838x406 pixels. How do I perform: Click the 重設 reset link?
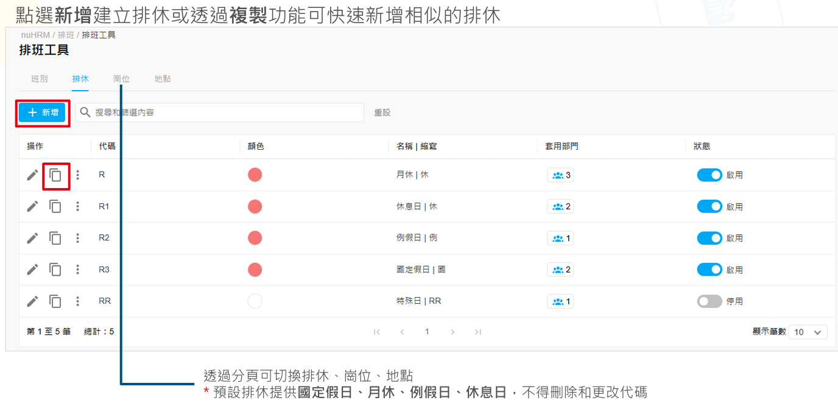pyautogui.click(x=382, y=113)
